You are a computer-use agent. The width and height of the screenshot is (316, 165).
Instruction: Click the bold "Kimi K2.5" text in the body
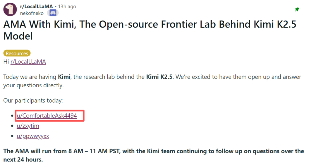[159, 77]
